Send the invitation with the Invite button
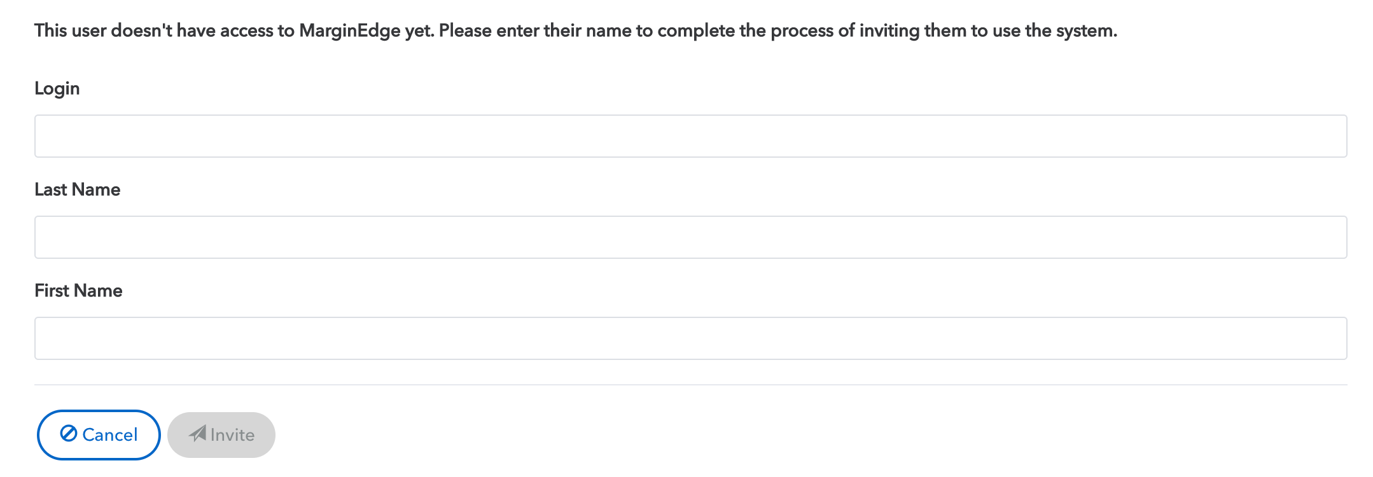This screenshot has height=477, width=1373. pyautogui.click(x=221, y=435)
